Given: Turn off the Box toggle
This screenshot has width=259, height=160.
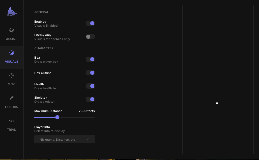Looking at the screenshot, I should click(x=90, y=59).
